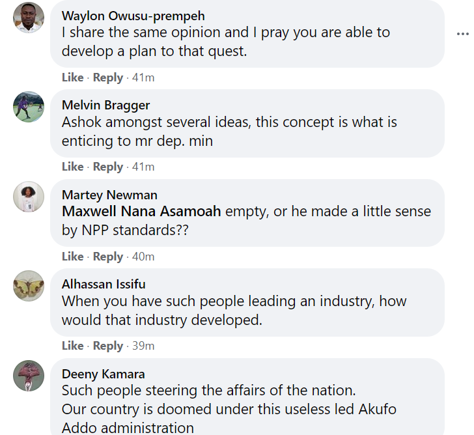Click Alhassan Issifu's butterfly avatar
The width and height of the screenshot is (474, 435).
click(x=29, y=286)
